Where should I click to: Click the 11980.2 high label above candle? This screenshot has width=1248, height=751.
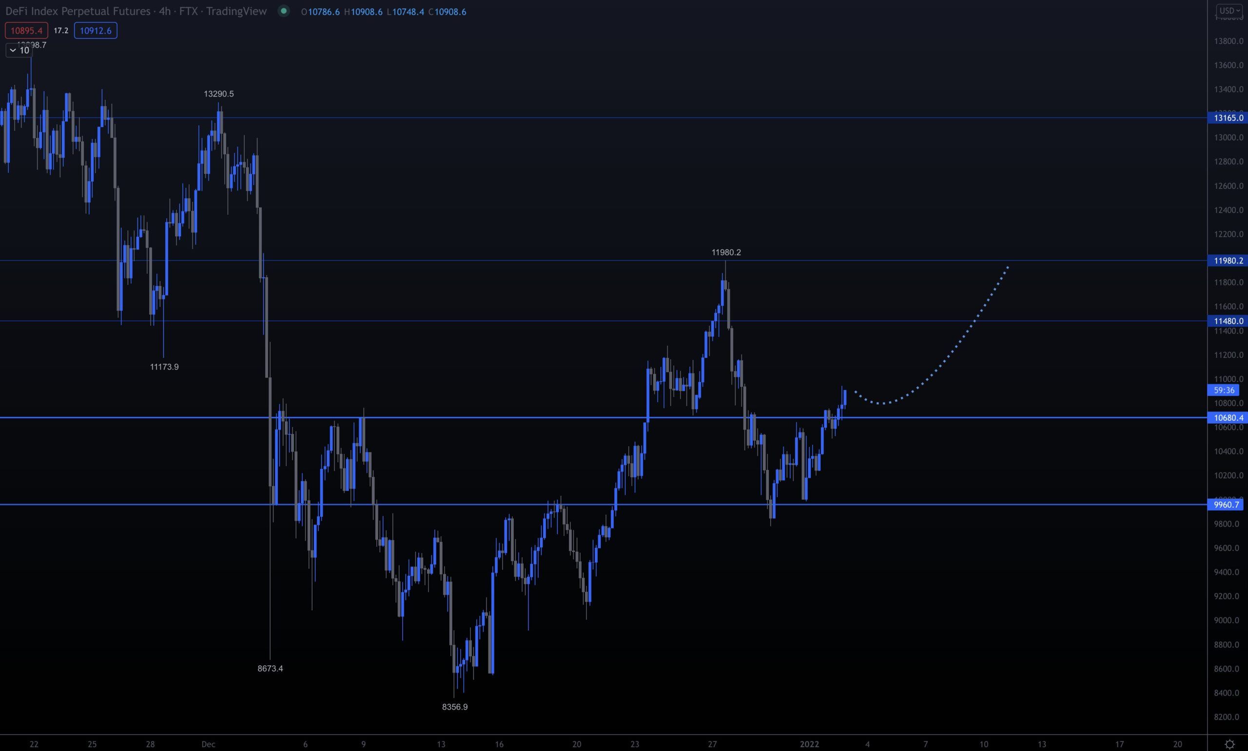click(x=726, y=252)
